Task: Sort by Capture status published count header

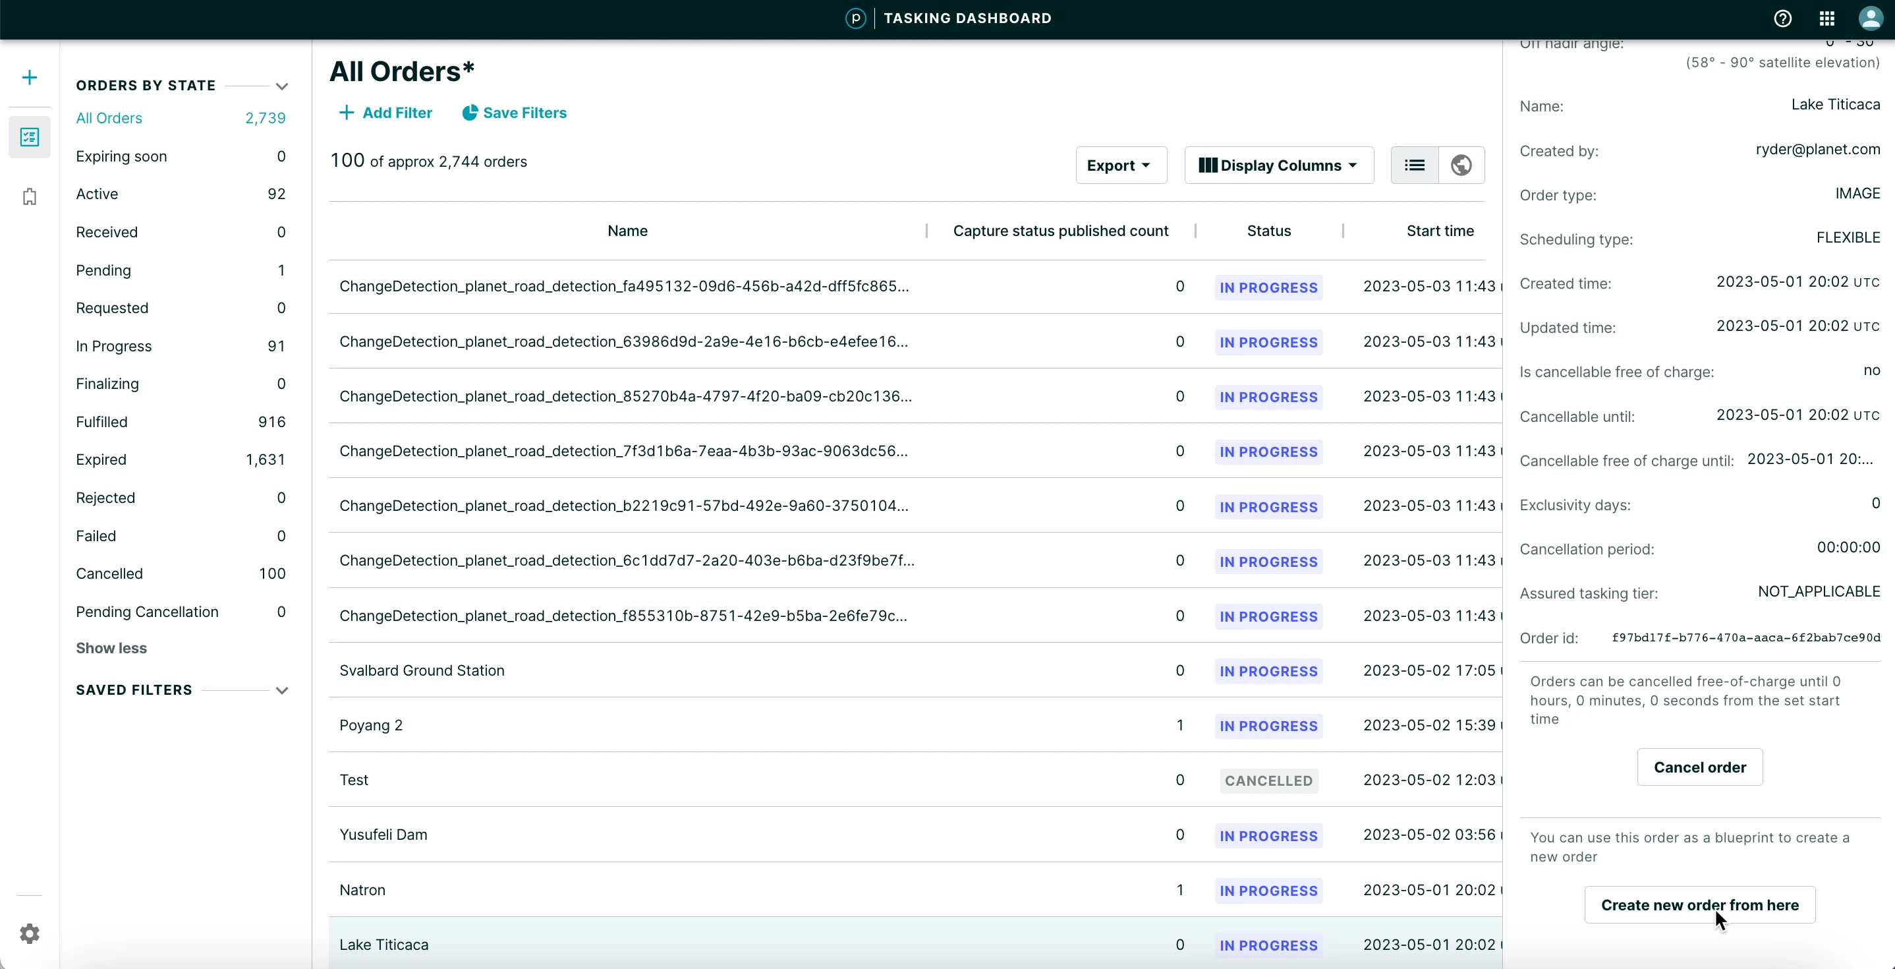Action: (1060, 230)
